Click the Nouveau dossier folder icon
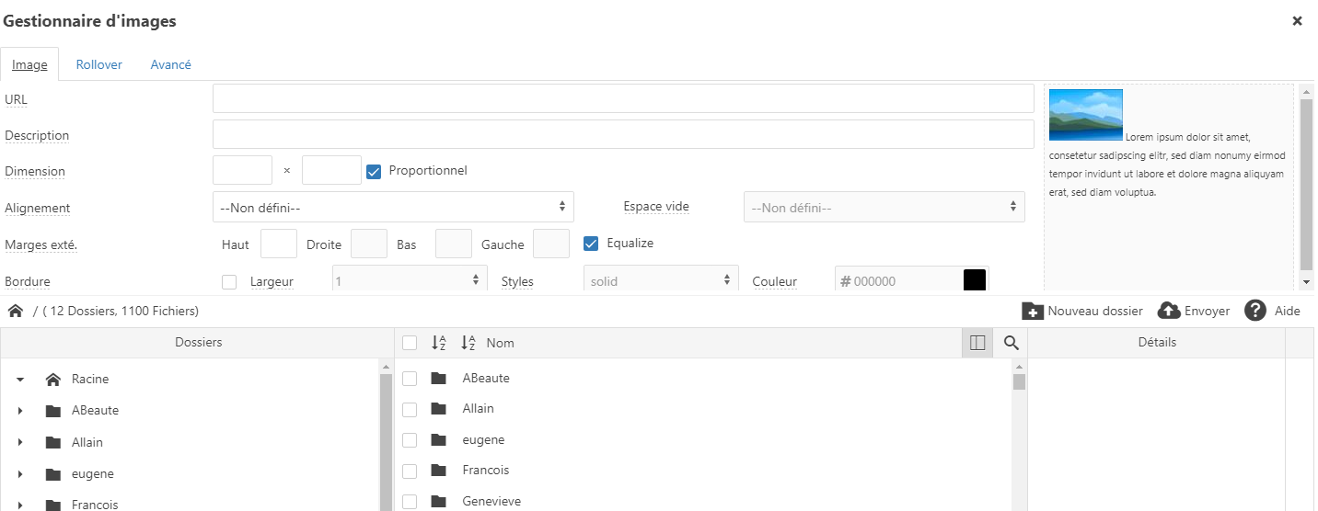1318x511 pixels. pyautogui.click(x=1033, y=311)
